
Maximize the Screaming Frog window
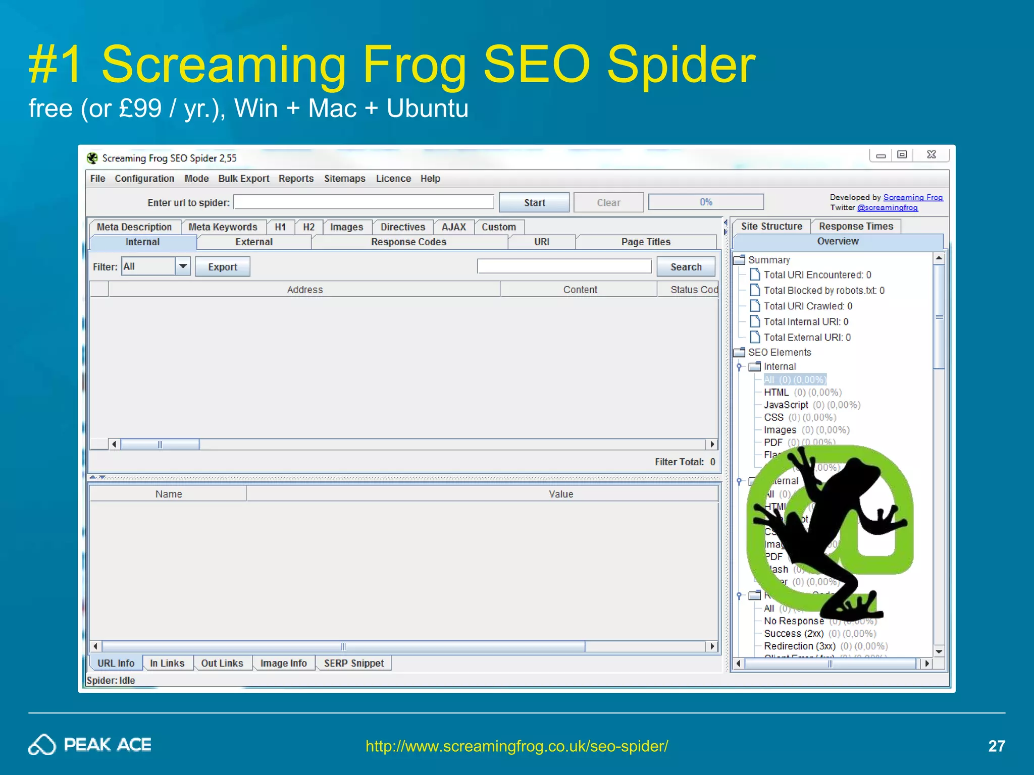coord(902,155)
